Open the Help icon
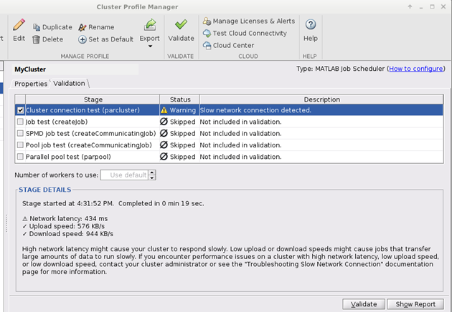 coord(311,26)
